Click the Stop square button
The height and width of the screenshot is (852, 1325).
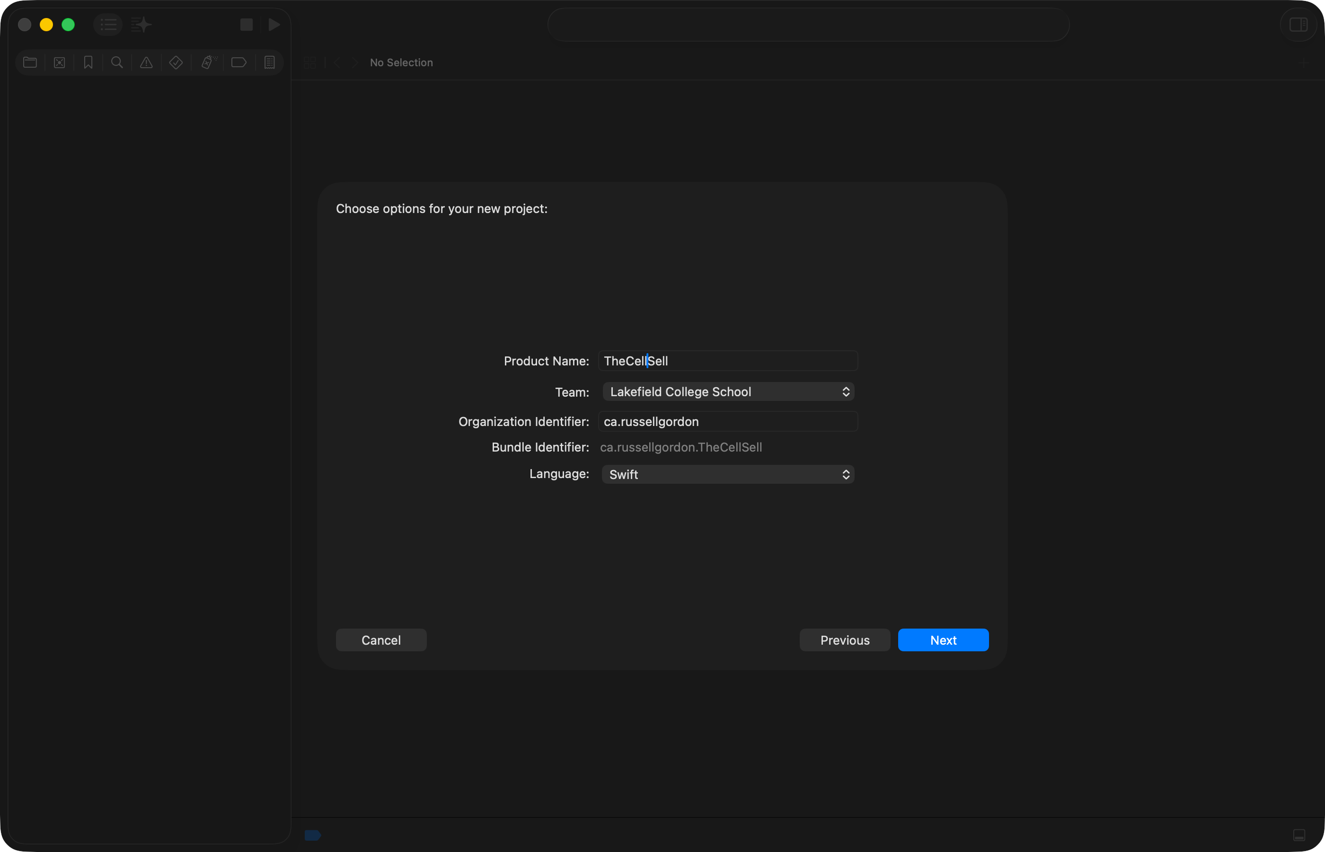pos(247,24)
